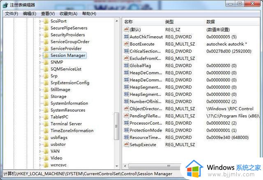Select the usbflags key
The image size is (263, 180).
tap(59, 138)
